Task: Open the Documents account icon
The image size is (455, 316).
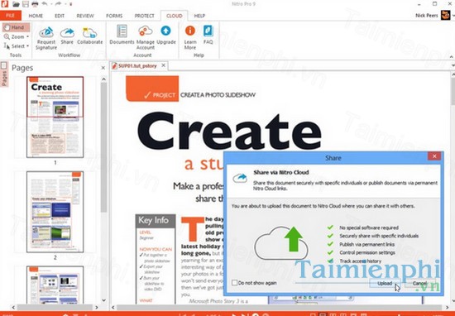Action: (122, 31)
